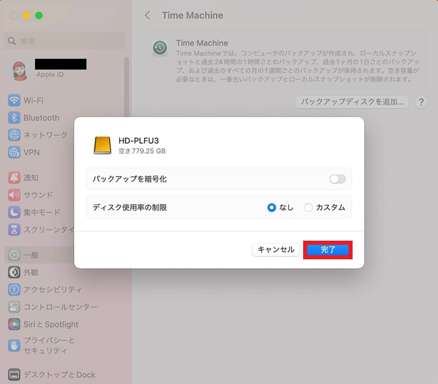The height and width of the screenshot is (384, 438).
Task: Click the キャンセル button
Action: coord(276,250)
